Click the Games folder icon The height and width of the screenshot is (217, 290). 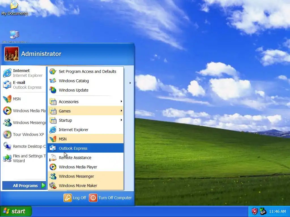coord(53,111)
